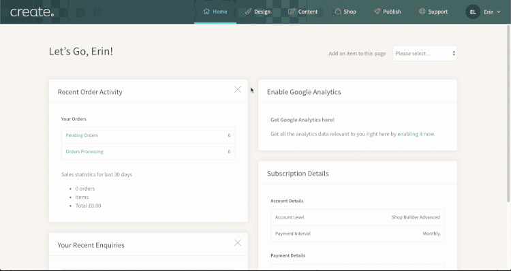Close the Your Recent Enquiries card
The width and height of the screenshot is (511, 271).
pyautogui.click(x=238, y=242)
